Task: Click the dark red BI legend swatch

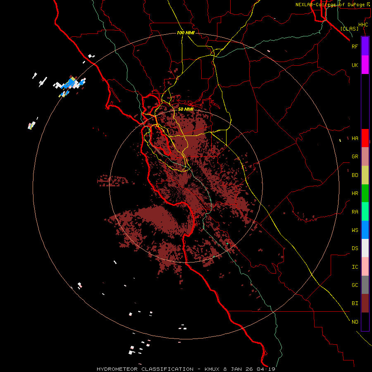Action: click(x=365, y=303)
